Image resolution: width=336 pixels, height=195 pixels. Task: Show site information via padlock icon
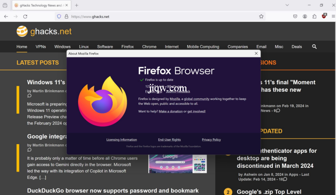(x=66, y=17)
